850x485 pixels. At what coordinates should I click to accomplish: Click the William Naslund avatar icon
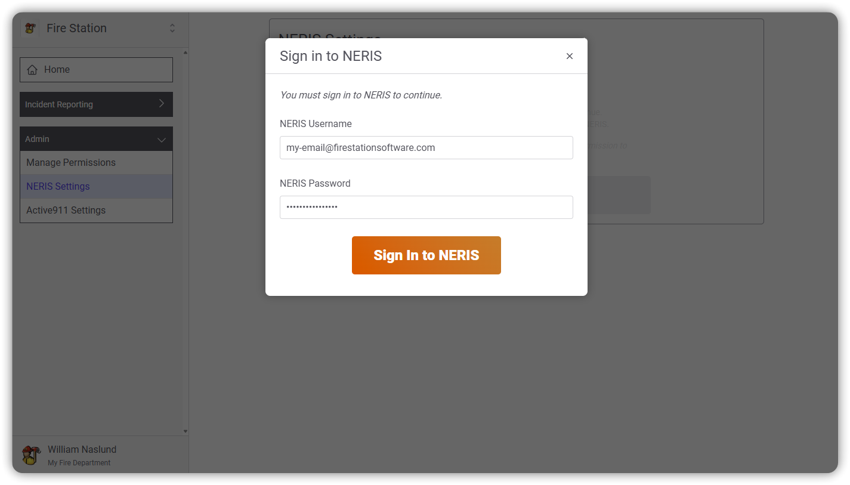click(x=31, y=455)
